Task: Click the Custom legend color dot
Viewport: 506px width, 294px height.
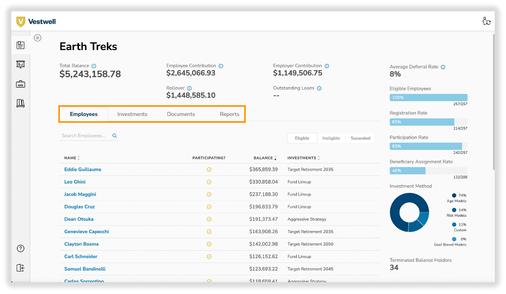Action: pyautogui.click(x=454, y=225)
